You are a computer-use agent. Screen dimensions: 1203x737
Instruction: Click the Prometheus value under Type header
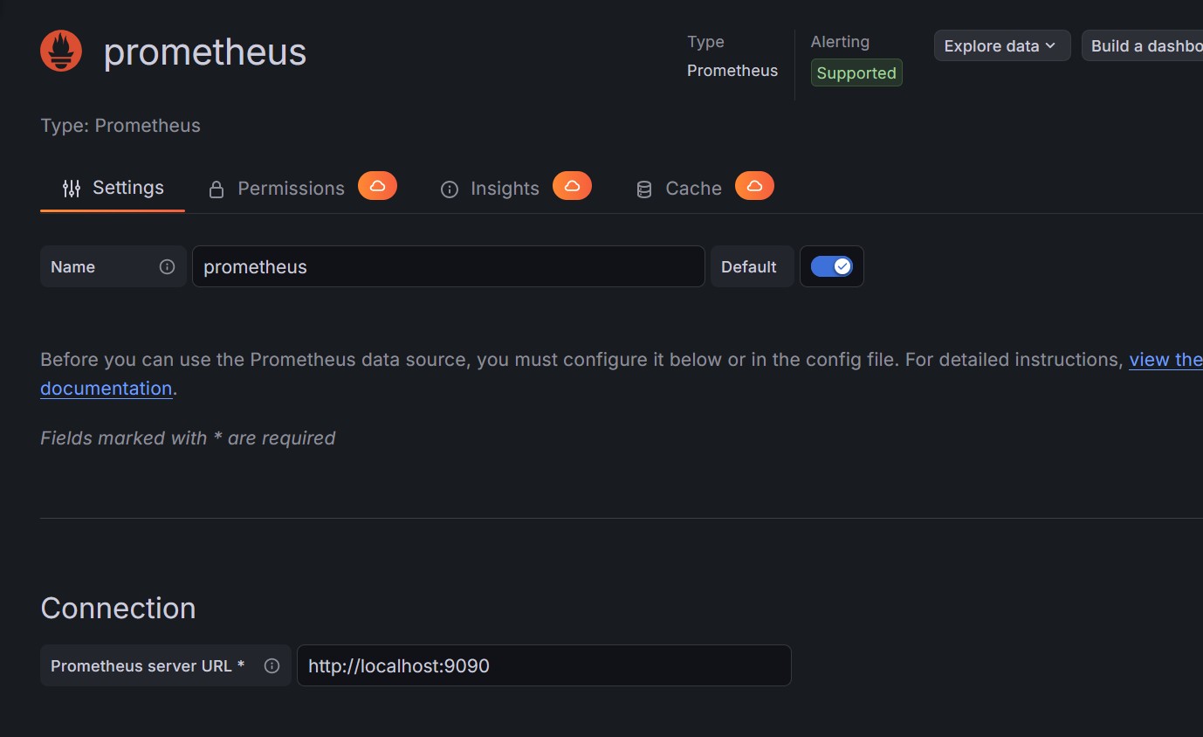[x=732, y=71]
